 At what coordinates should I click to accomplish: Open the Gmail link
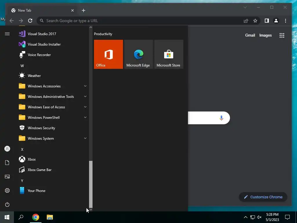pos(250,35)
